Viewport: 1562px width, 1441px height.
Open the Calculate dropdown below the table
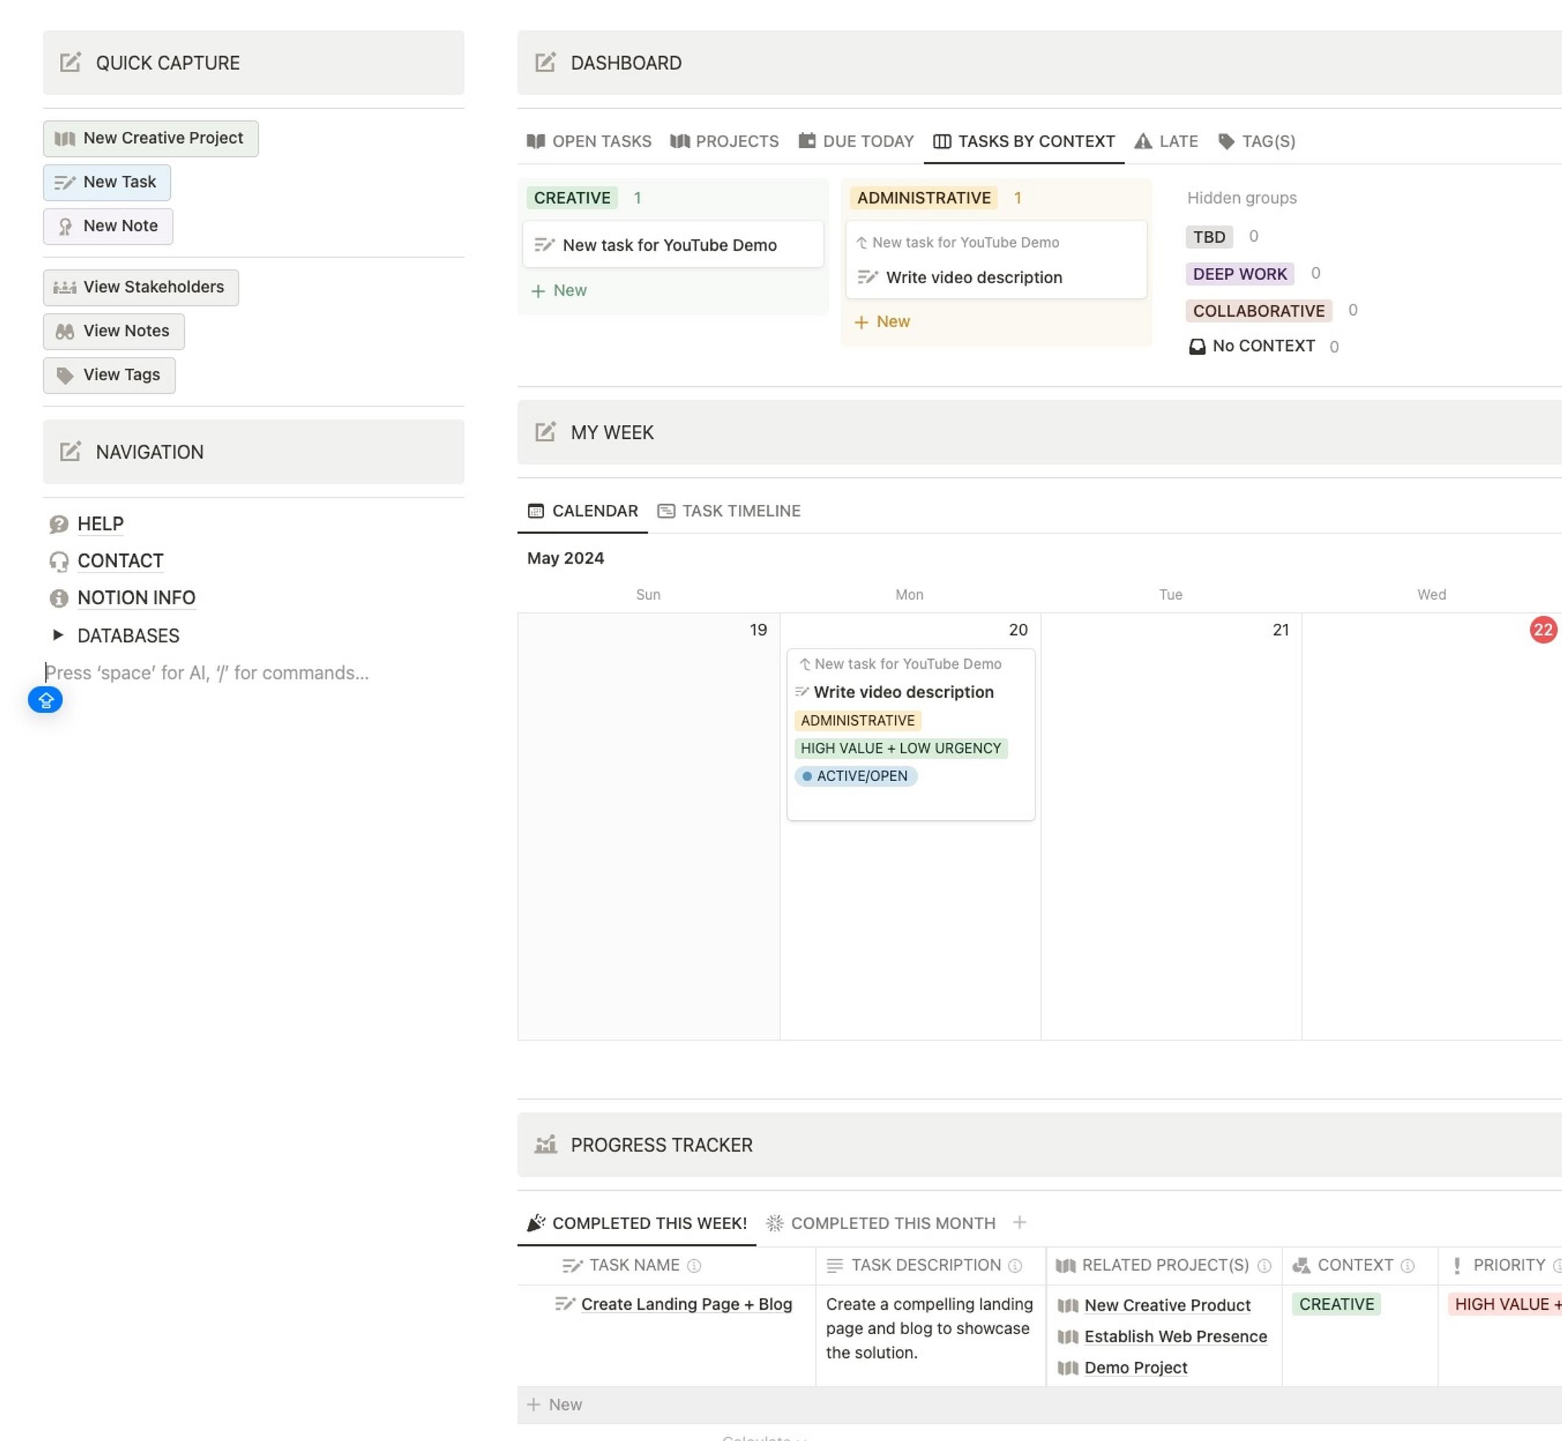click(x=764, y=1437)
